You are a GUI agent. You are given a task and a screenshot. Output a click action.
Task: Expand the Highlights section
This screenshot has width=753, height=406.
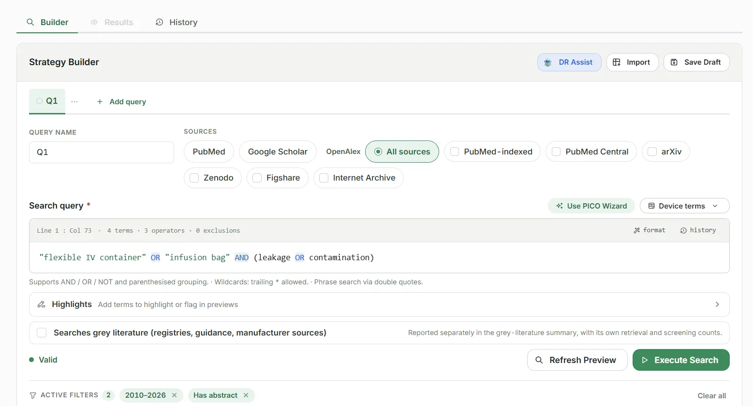[379, 305]
